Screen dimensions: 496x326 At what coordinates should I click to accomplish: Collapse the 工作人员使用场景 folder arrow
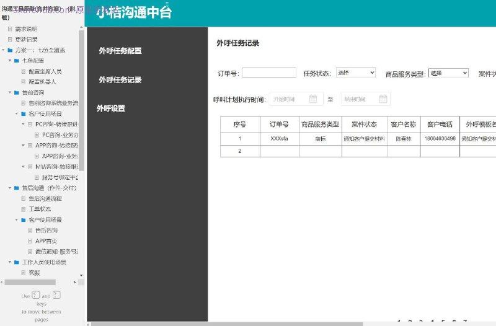click(10, 262)
